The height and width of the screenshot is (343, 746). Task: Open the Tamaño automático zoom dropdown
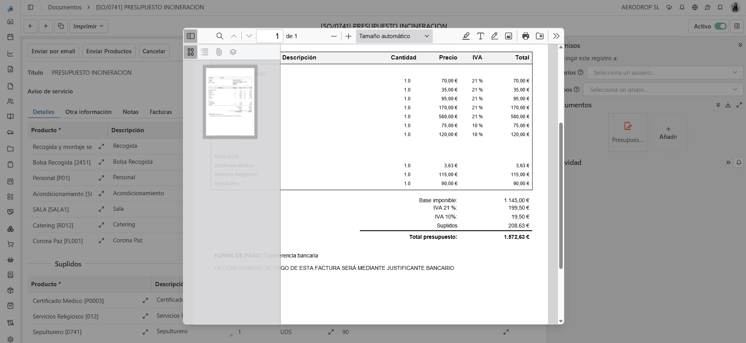393,36
